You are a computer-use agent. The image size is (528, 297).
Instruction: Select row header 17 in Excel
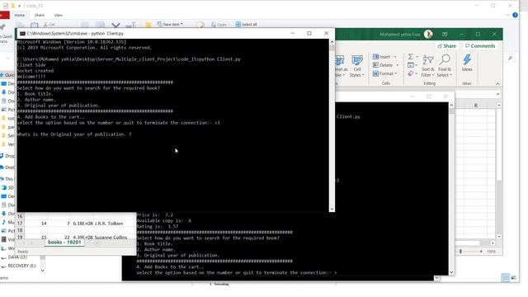pos(20,224)
